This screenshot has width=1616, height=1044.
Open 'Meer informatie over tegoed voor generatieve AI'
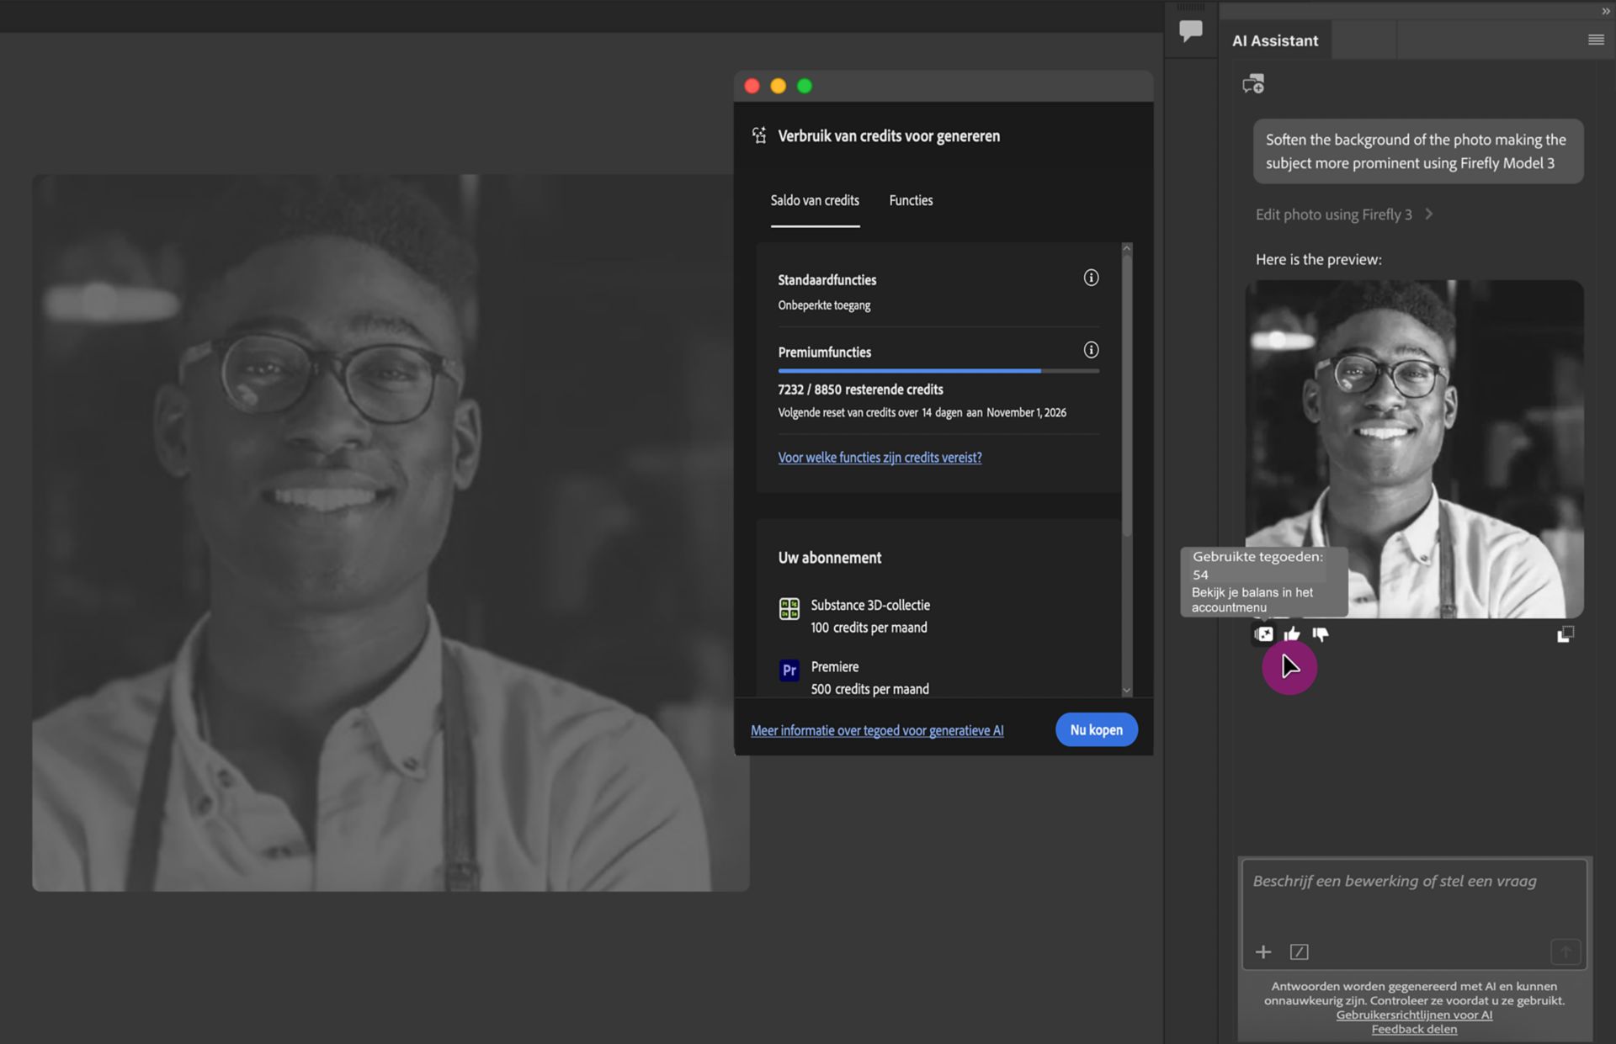[x=877, y=730]
